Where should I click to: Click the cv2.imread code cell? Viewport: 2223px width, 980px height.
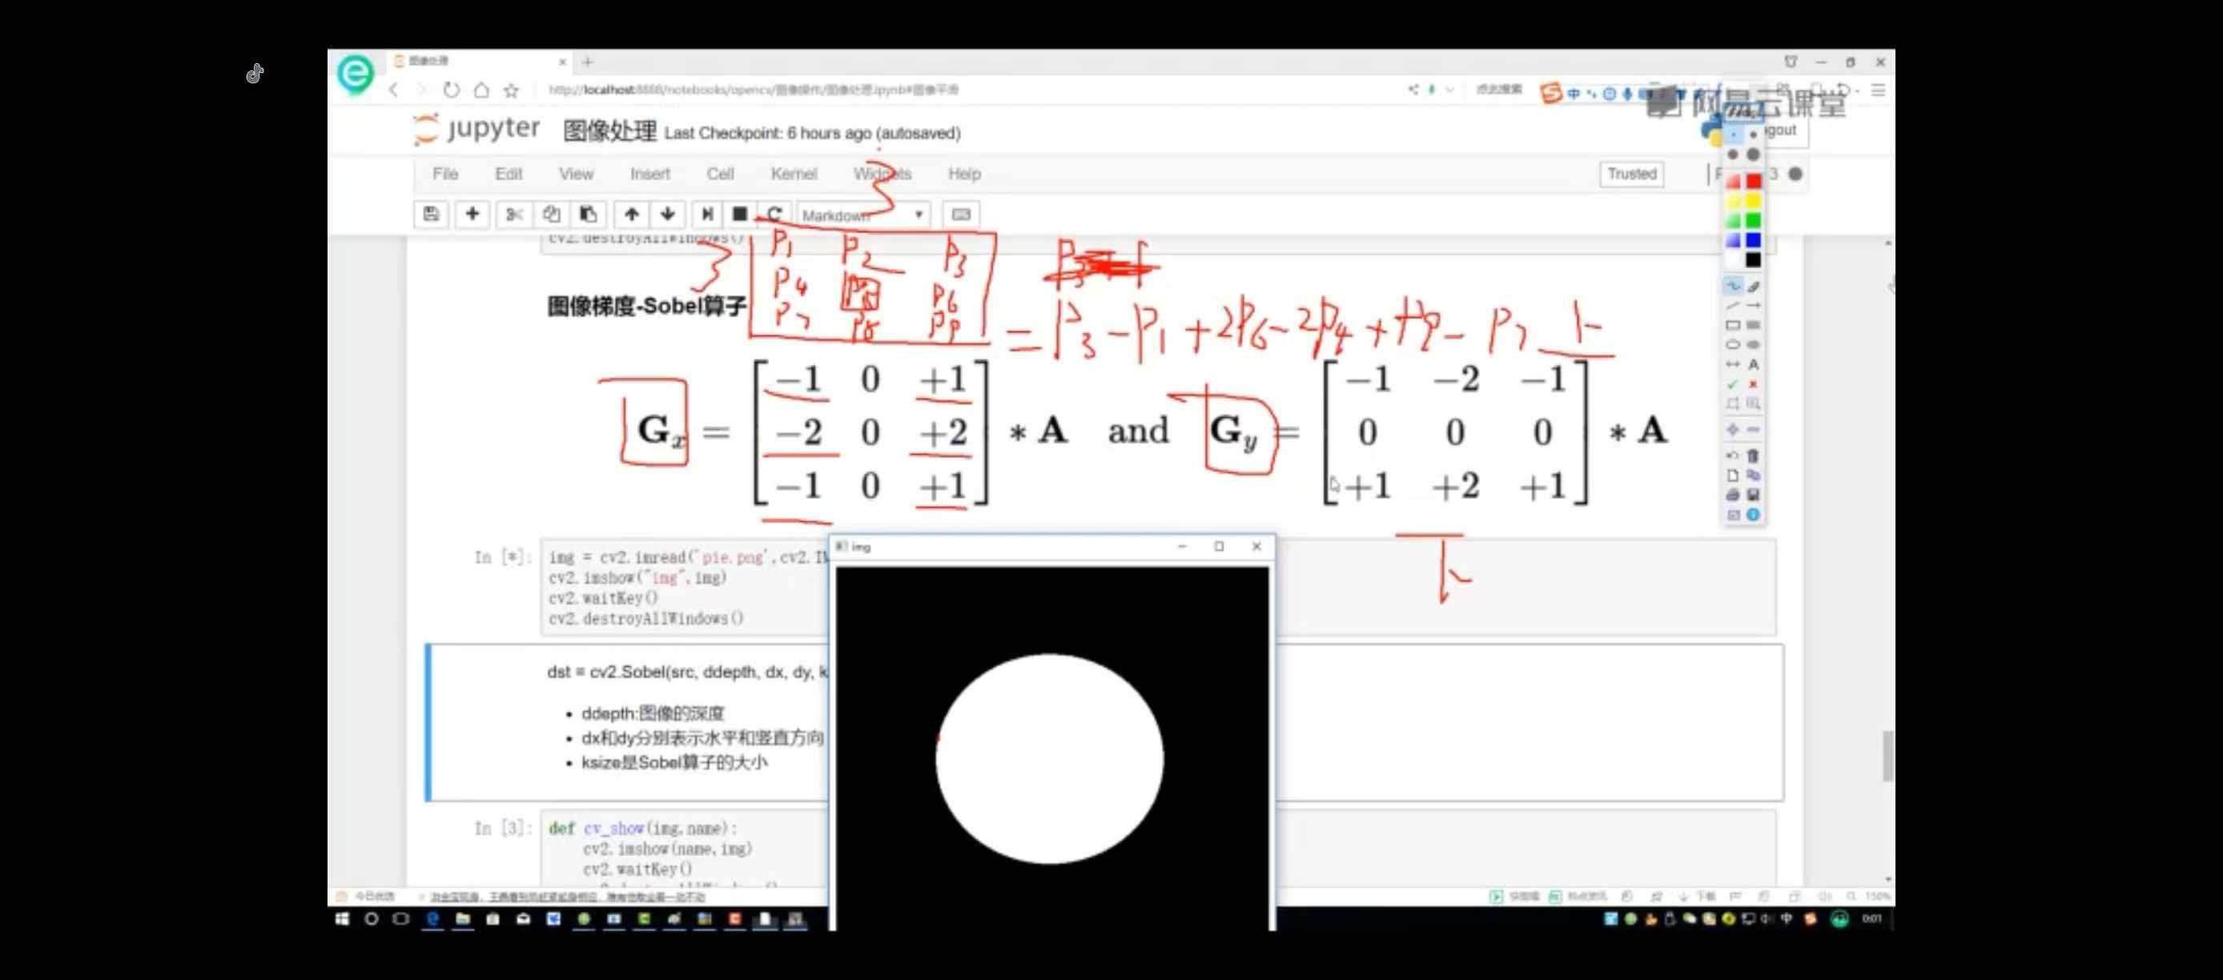tap(1158, 588)
